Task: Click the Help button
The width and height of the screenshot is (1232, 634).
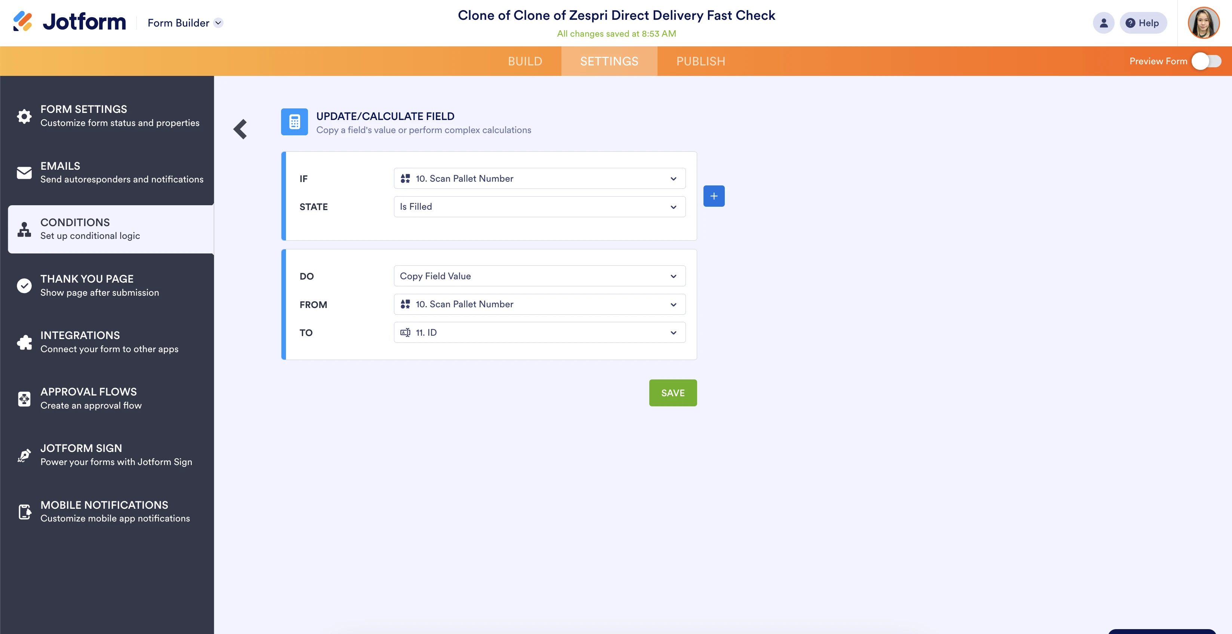Action: [x=1143, y=23]
